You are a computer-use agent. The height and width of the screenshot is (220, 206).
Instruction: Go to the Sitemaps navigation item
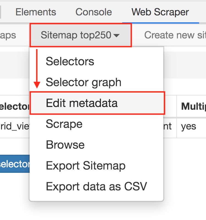pyautogui.click(x=8, y=35)
